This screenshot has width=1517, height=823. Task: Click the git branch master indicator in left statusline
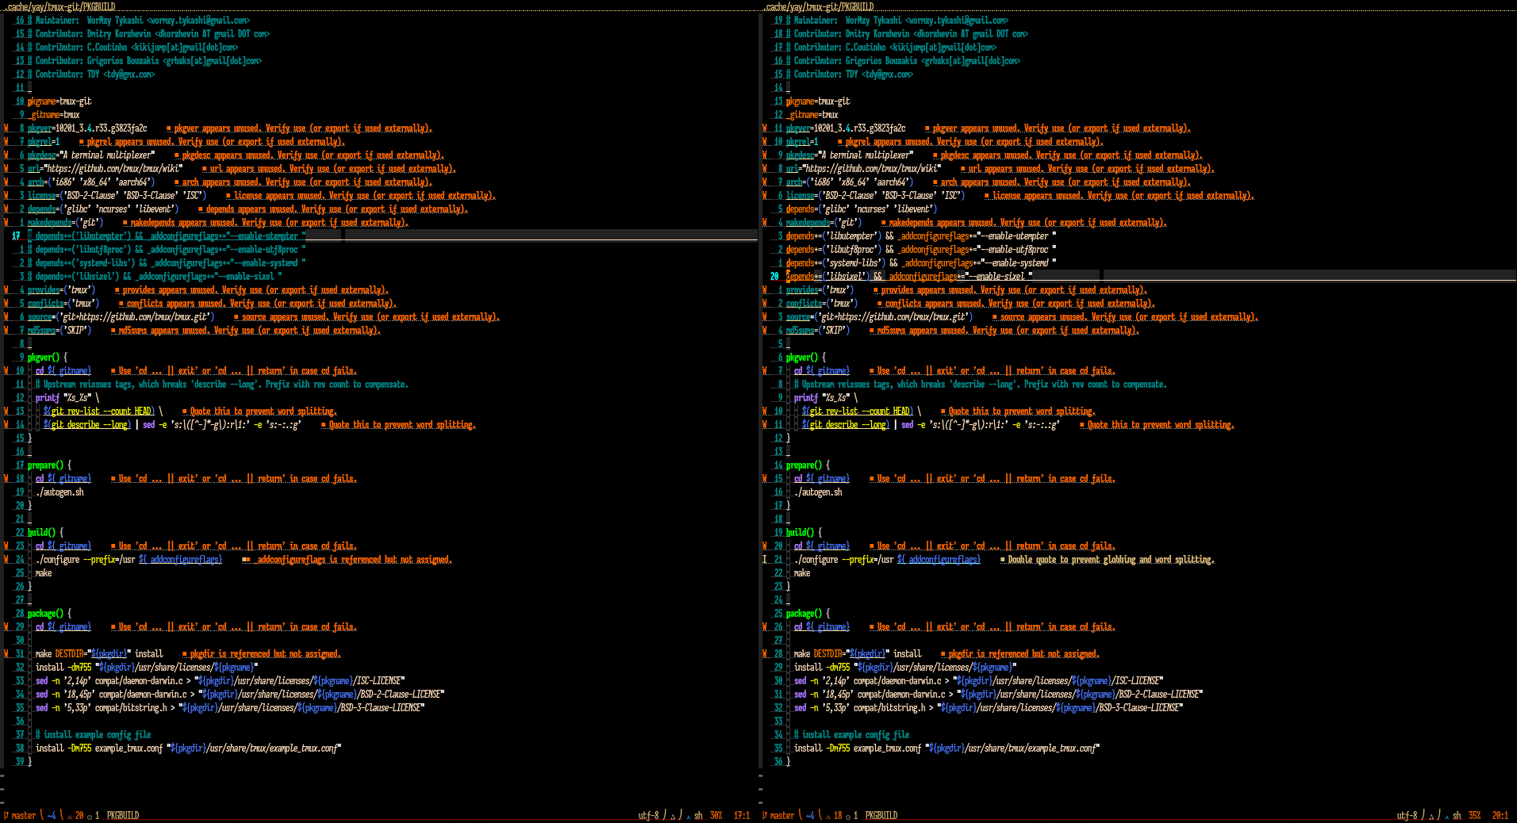click(x=21, y=815)
